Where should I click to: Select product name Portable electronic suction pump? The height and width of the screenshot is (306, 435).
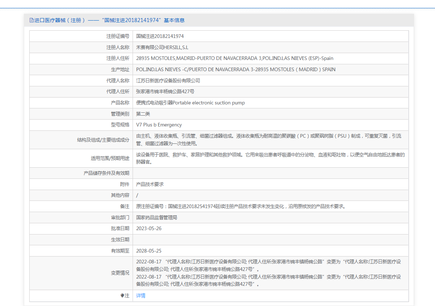190,103
